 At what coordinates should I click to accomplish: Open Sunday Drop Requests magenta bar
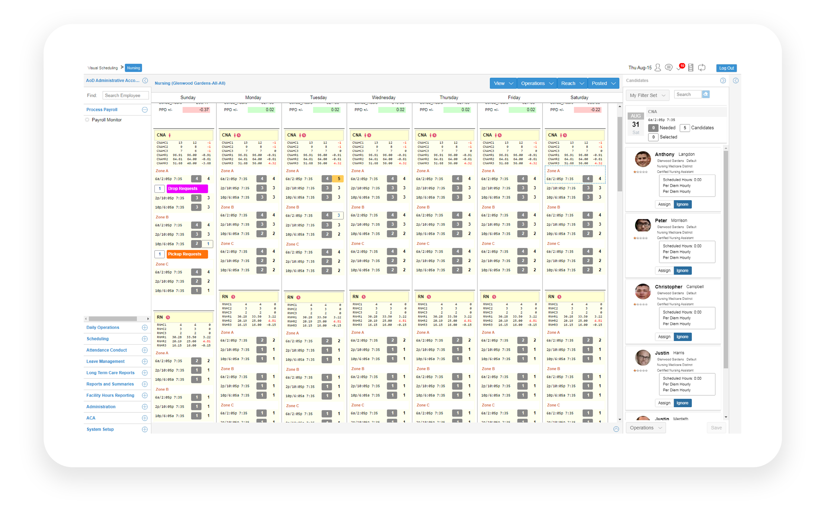click(187, 189)
